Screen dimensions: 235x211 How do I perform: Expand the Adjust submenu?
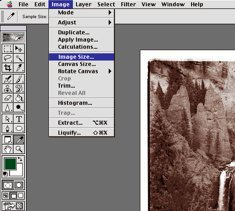point(82,23)
